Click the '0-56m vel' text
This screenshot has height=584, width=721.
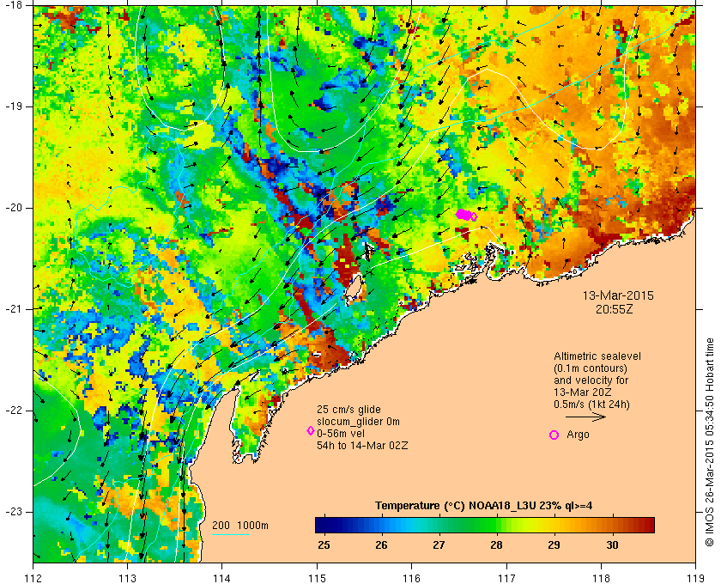(341, 434)
